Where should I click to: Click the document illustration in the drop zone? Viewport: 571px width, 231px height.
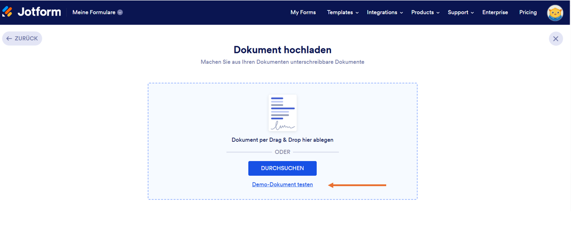click(283, 113)
